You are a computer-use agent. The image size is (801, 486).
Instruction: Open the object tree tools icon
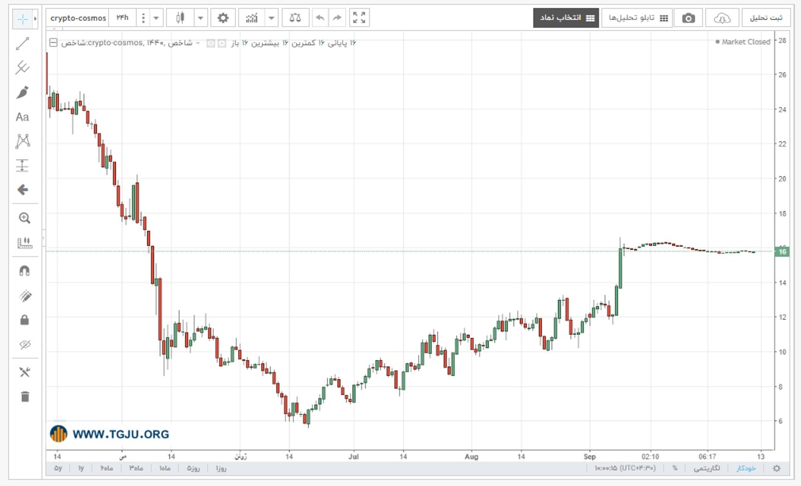24,372
